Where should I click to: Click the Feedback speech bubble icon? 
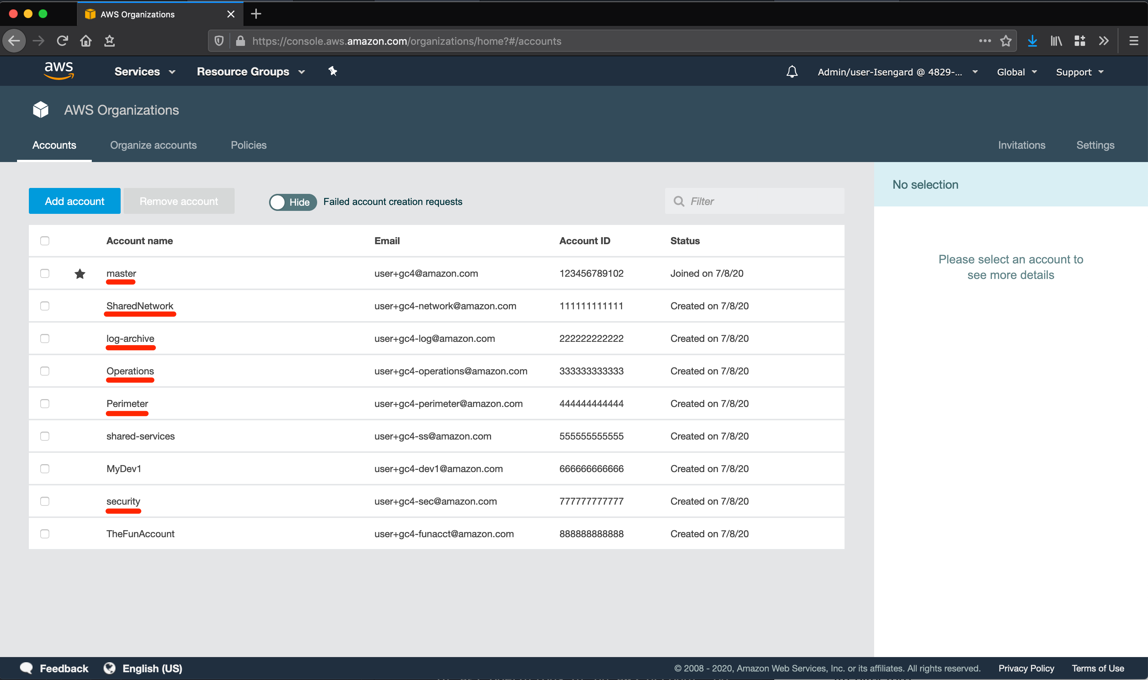coord(27,668)
